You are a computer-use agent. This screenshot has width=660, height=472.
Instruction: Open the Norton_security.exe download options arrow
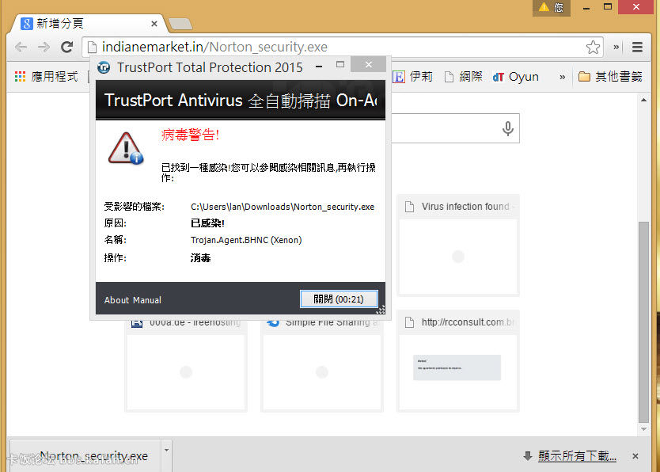[x=165, y=450]
